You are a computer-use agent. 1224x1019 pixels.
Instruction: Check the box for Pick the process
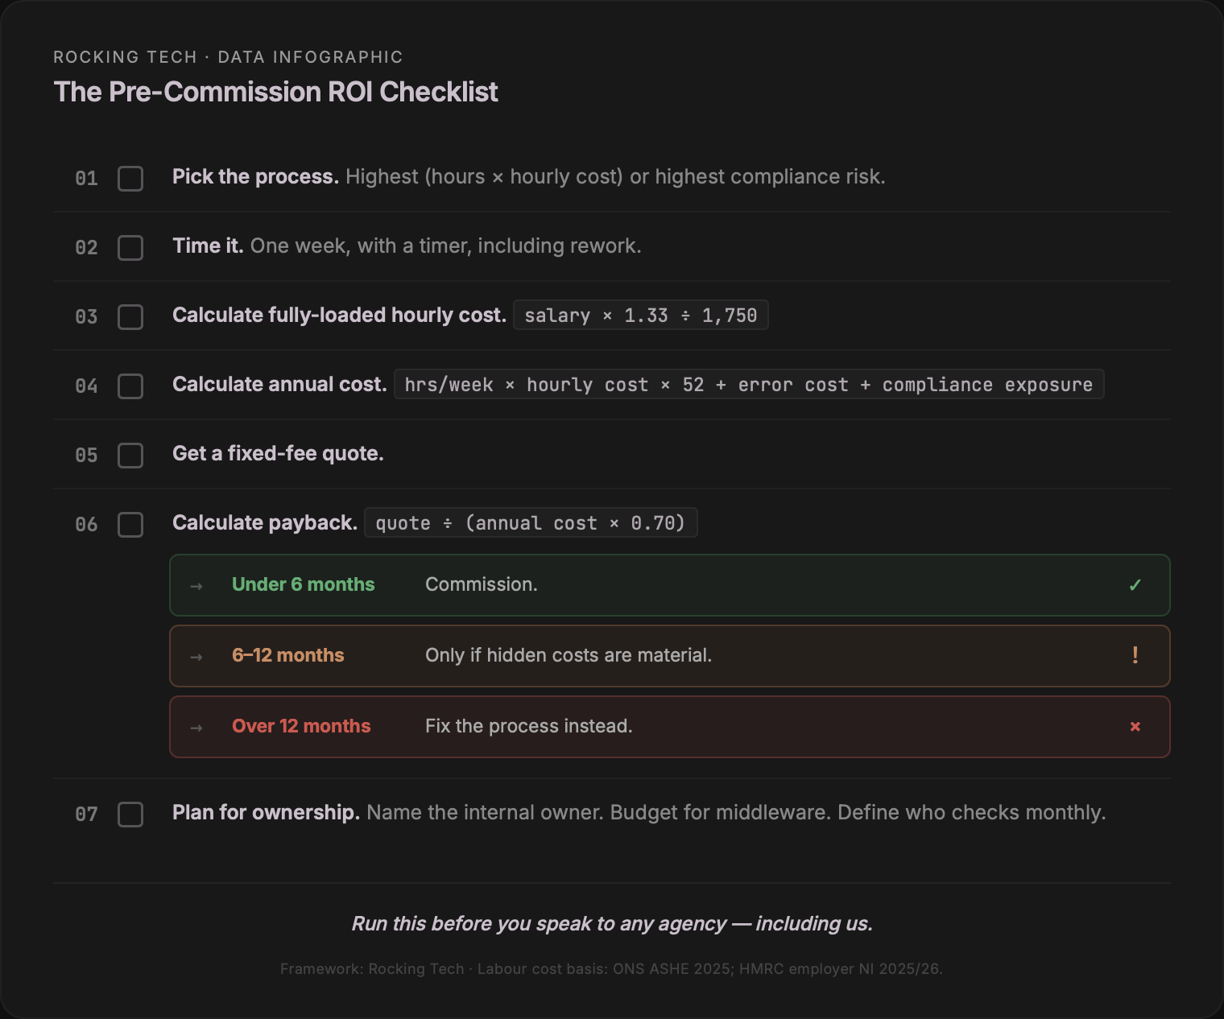pos(130,179)
